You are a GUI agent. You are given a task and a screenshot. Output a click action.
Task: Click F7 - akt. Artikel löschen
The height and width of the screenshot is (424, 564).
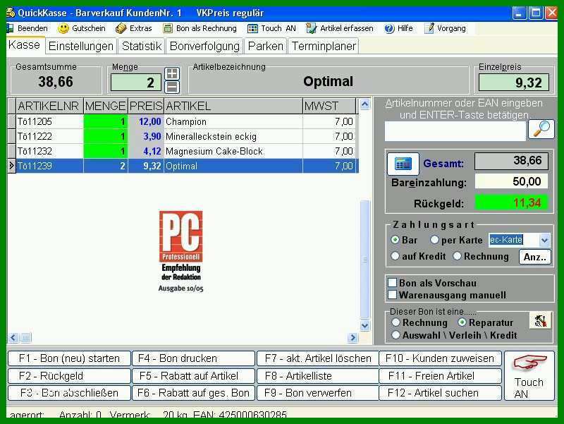318,358
